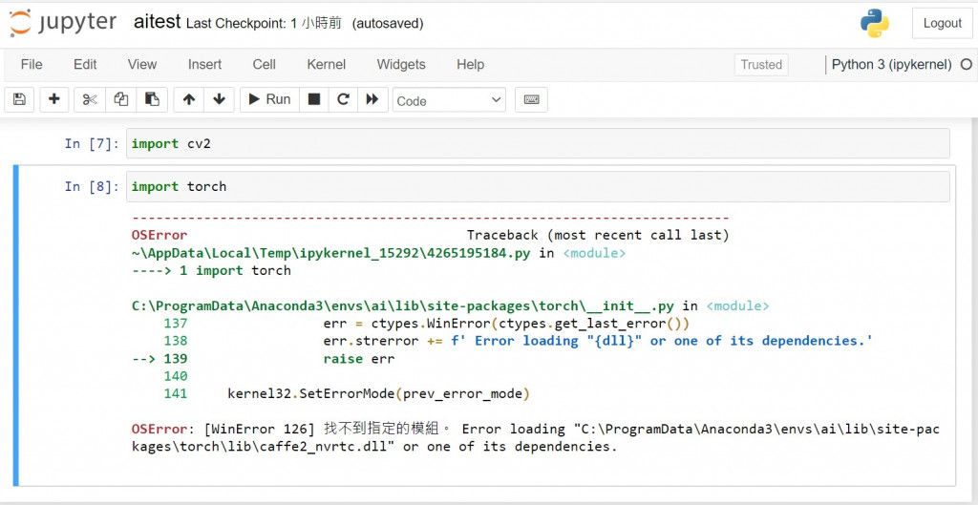
Task: Move selected cell down arrow
Action: click(x=219, y=99)
